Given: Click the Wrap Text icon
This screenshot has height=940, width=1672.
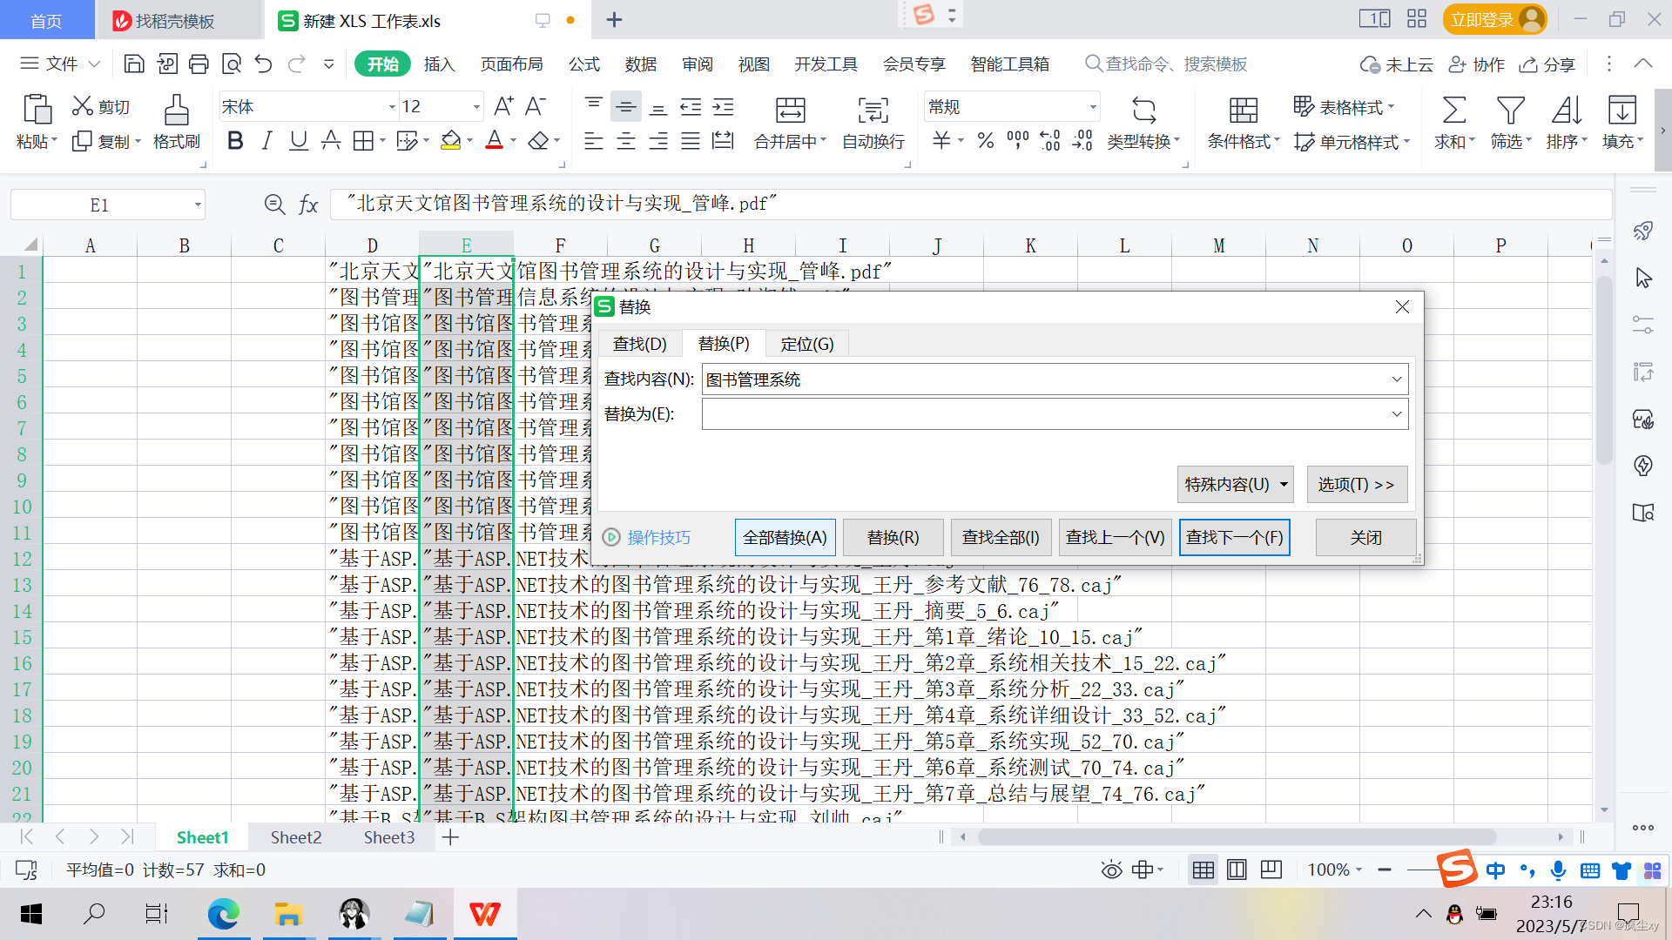Looking at the screenshot, I should [873, 111].
